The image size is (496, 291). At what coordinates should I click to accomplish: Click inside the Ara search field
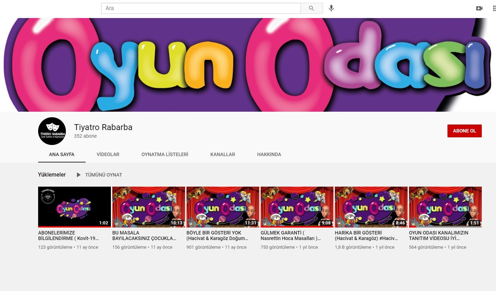201,8
